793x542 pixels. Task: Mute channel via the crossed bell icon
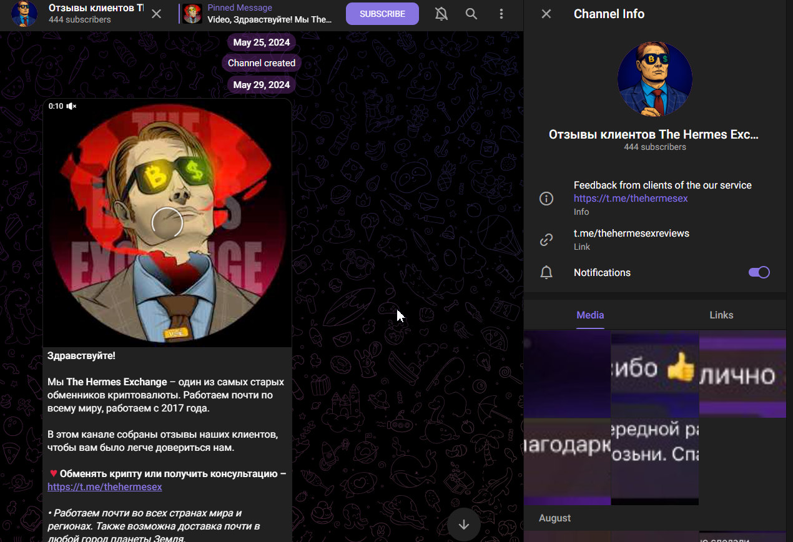click(441, 14)
